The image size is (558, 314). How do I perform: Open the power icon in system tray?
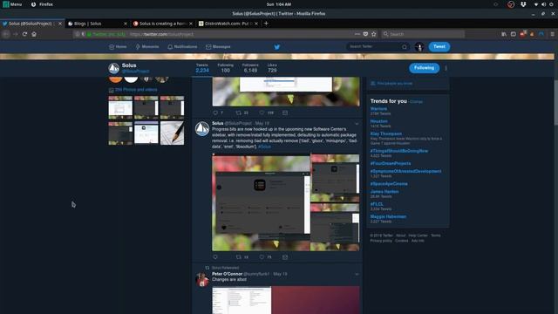point(552,4)
